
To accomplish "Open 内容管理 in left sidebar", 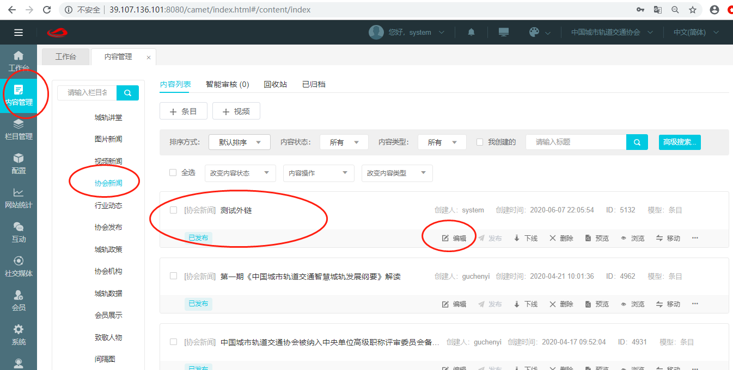I will click(x=19, y=96).
